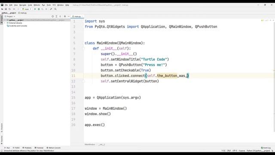The height and width of the screenshot is (155, 275).
Task: Click the Python 3.9 interpreter indicator
Action: click(258, 151)
